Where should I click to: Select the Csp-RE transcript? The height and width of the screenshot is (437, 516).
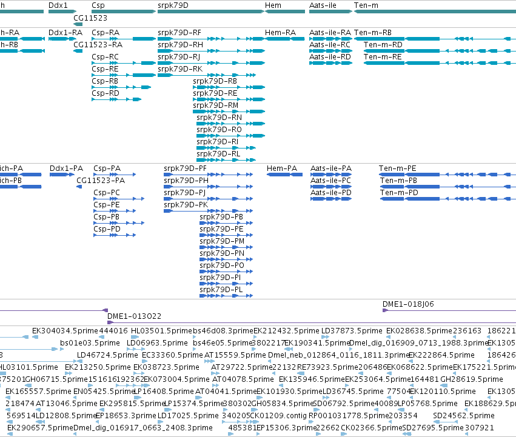click(124, 75)
